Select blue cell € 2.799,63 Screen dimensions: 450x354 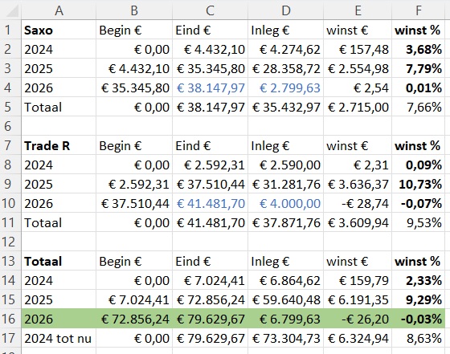point(285,87)
